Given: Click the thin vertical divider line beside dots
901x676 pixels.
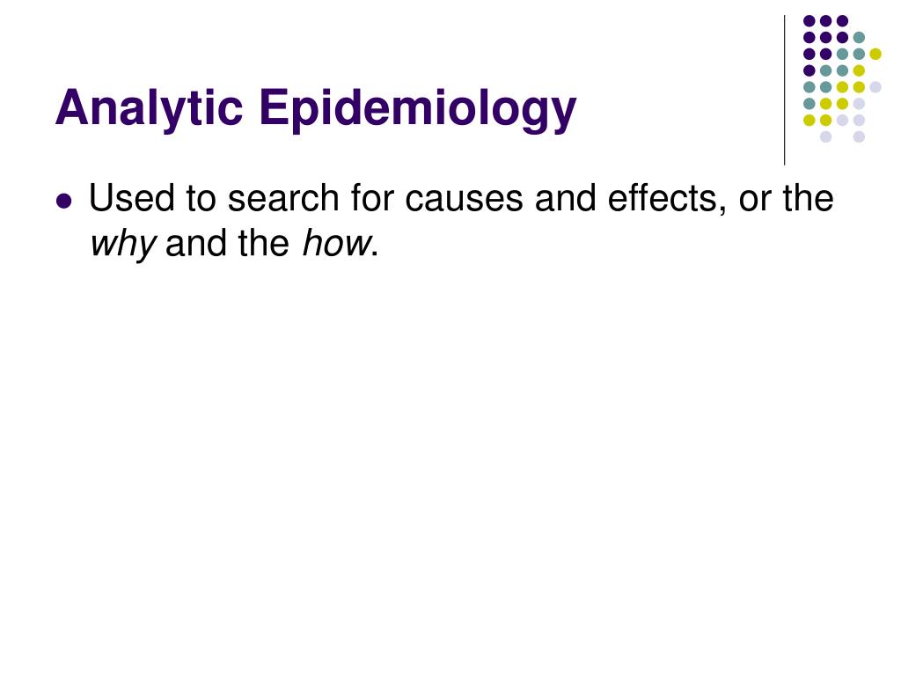Looking at the screenshot, I should (x=784, y=91).
